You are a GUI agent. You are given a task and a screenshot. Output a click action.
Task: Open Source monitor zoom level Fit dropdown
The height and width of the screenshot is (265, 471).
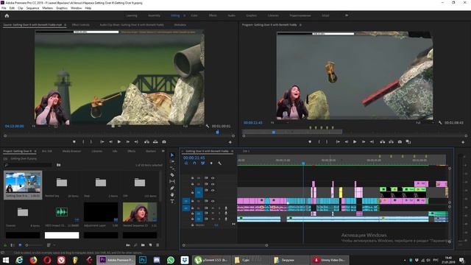(41, 126)
